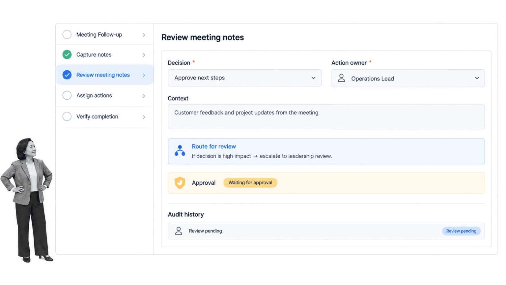Expand the Assign actions chevron
The image size is (506, 285).
(144, 96)
